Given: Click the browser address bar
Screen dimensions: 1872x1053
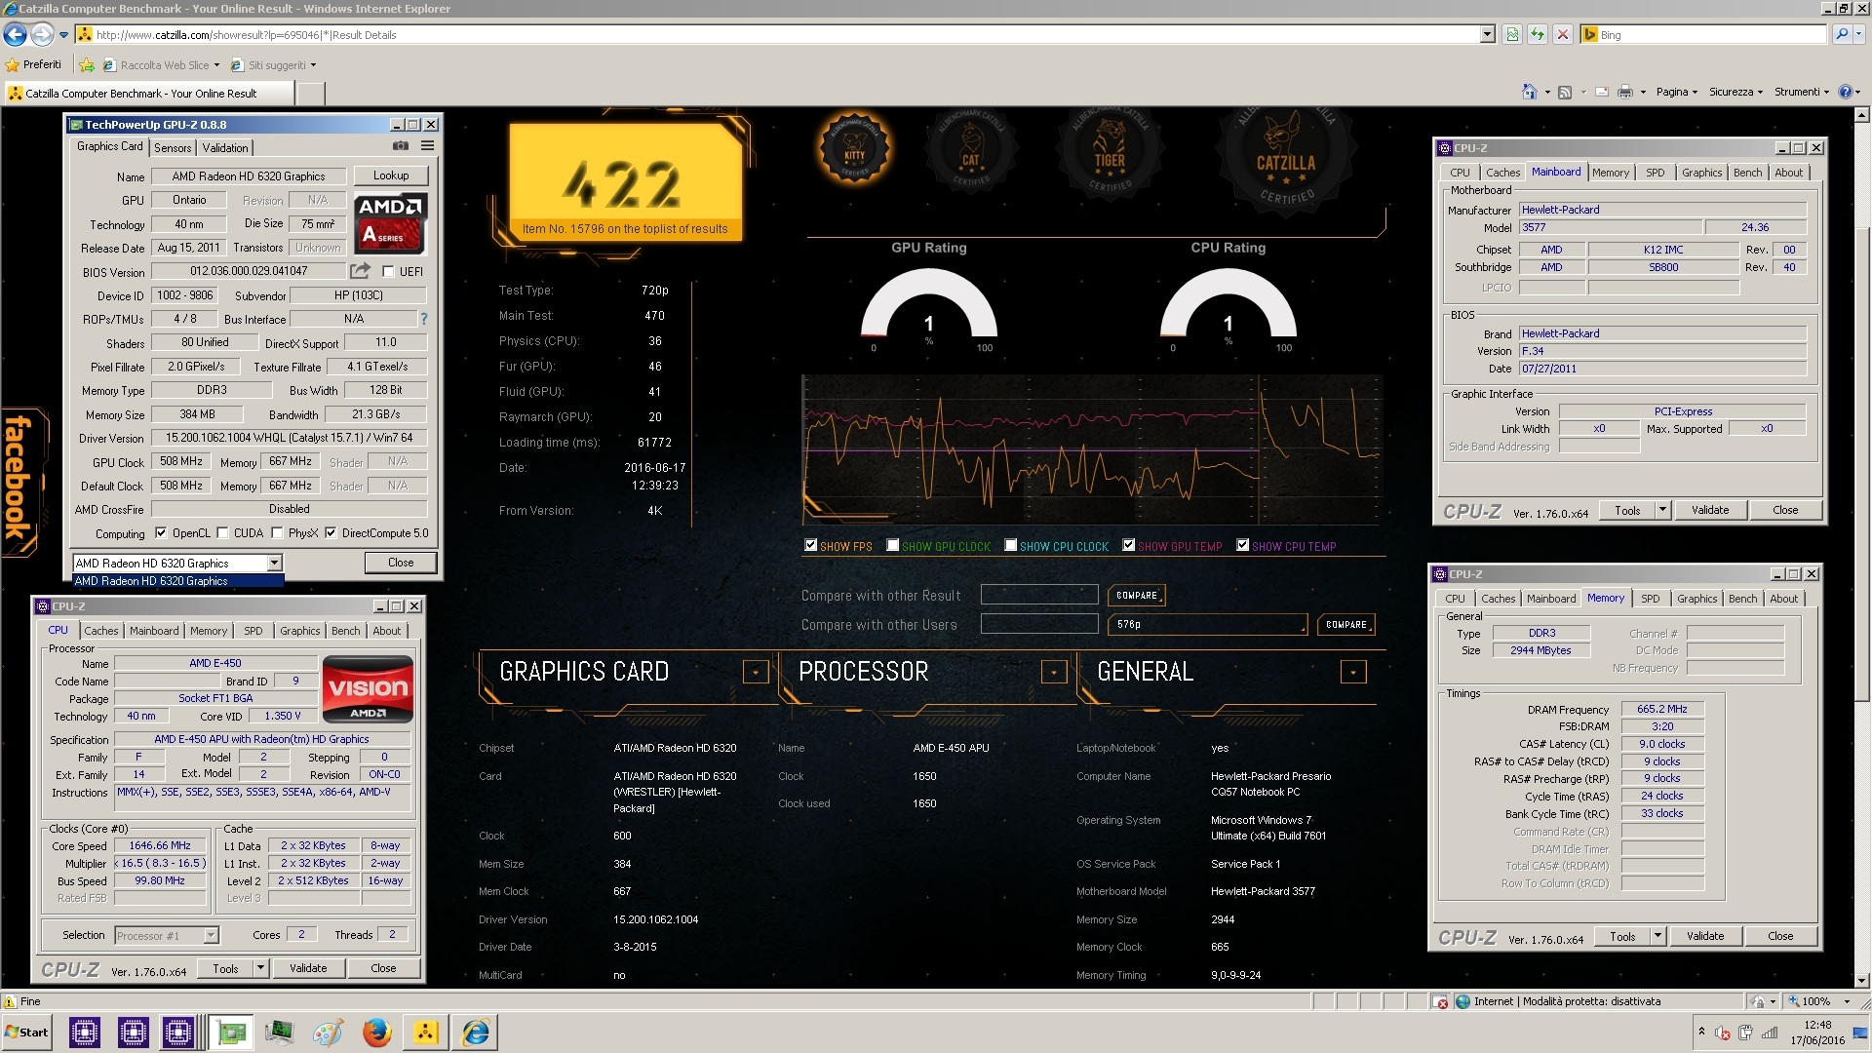Looking at the screenshot, I should point(785,35).
